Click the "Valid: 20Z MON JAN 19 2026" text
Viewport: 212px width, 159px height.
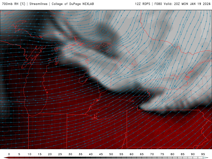point(187,4)
